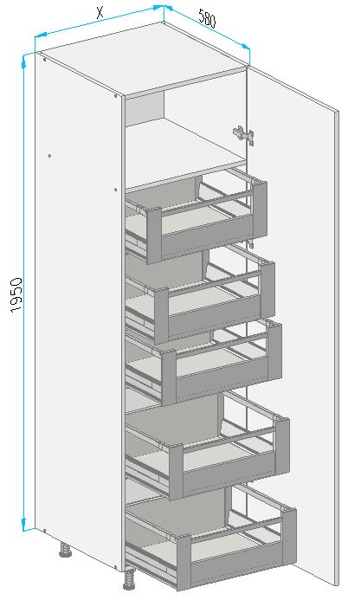Pick the front adjustable cabinet leg
Viewport: 348px width, 600px height.
pos(129,578)
